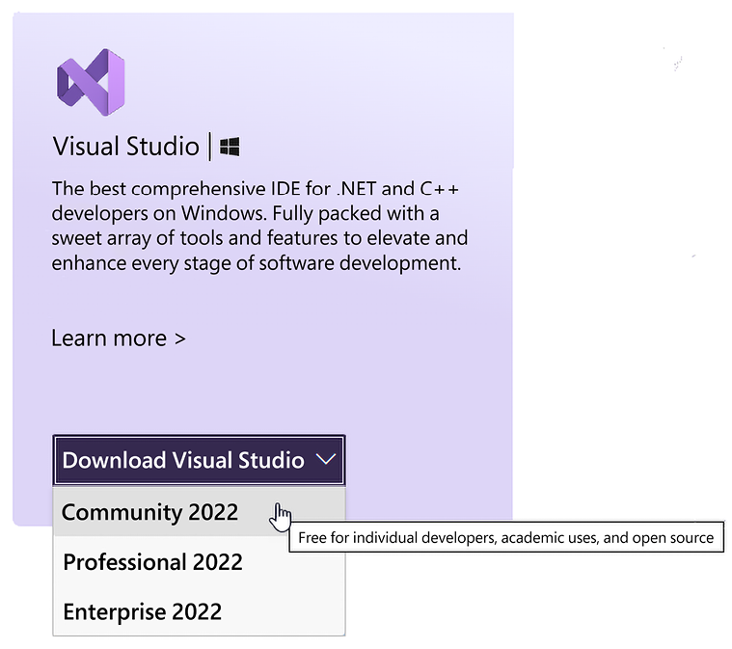Select Community 2022 from the download list

pyautogui.click(x=200, y=512)
